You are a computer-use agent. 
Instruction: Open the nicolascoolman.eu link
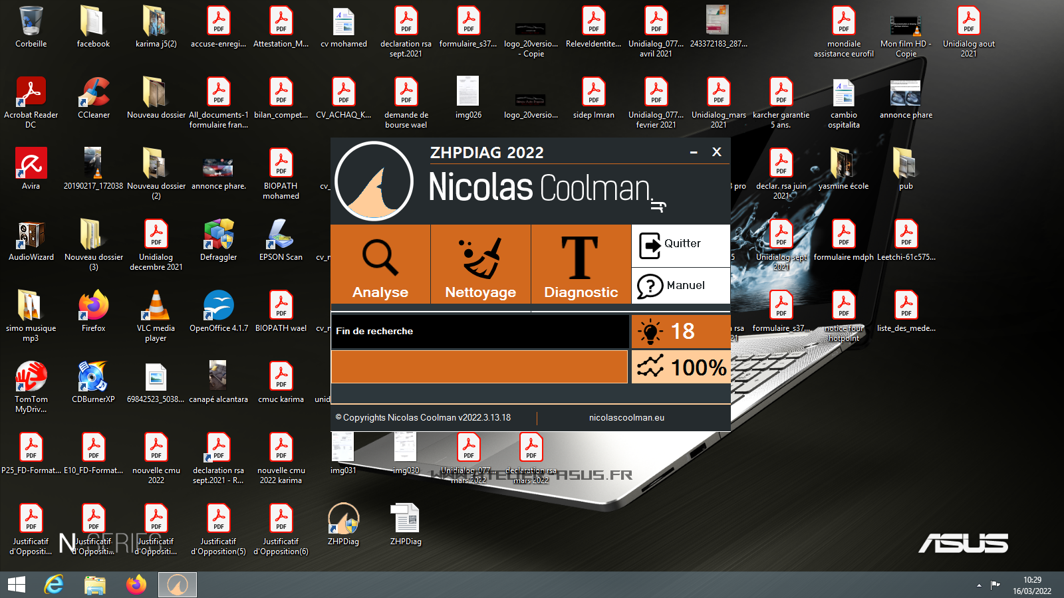pyautogui.click(x=626, y=418)
